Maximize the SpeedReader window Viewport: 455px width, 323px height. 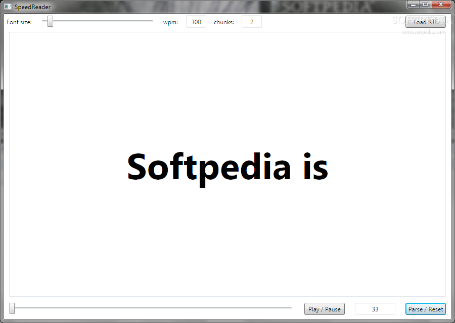[425, 5]
